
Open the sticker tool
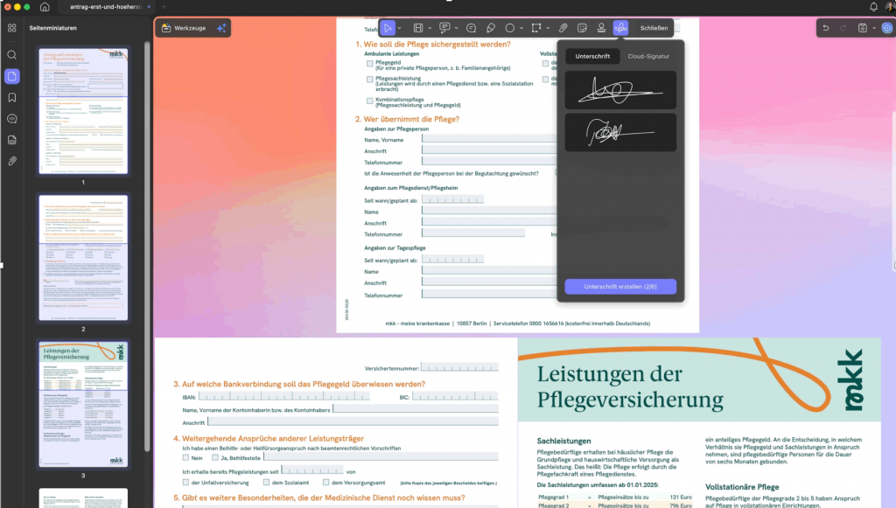(x=582, y=28)
